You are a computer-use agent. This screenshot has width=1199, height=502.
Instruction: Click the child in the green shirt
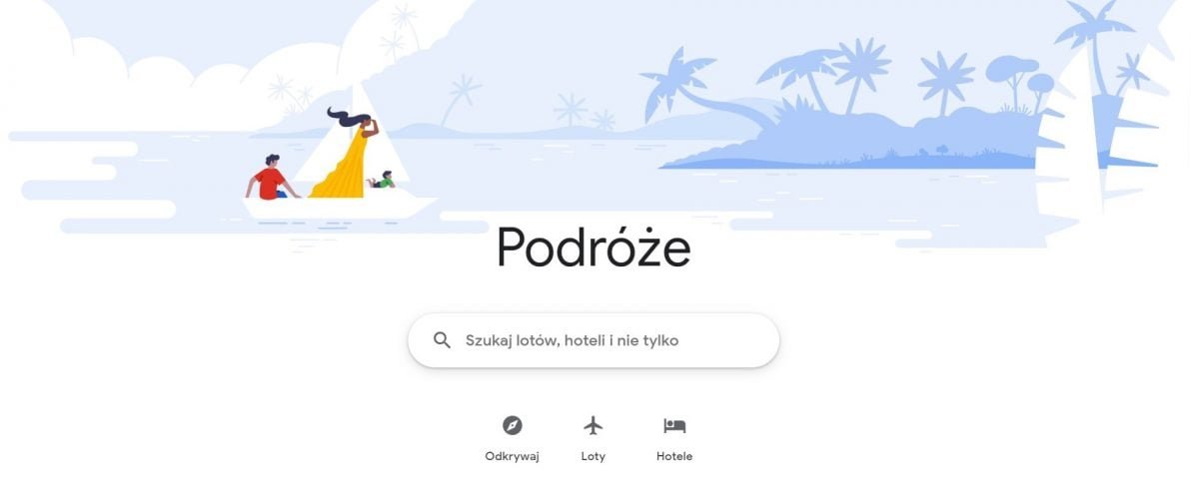pos(382,181)
